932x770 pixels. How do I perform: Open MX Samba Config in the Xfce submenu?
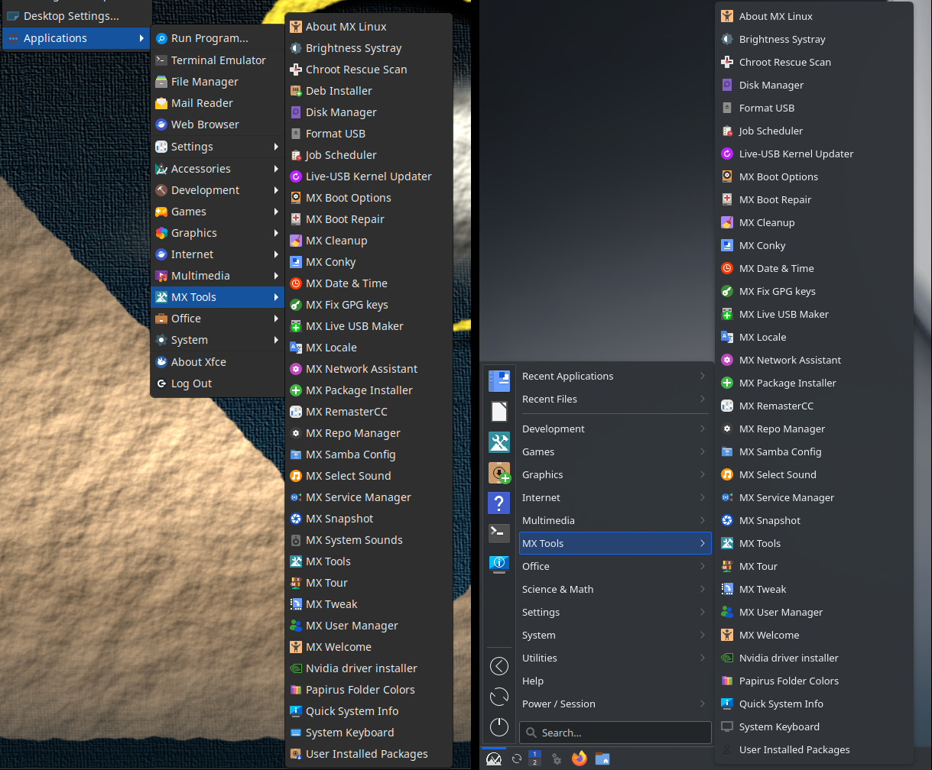(369, 455)
